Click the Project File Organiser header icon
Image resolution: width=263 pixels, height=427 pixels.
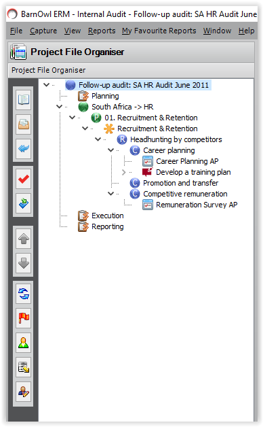pos(18,52)
